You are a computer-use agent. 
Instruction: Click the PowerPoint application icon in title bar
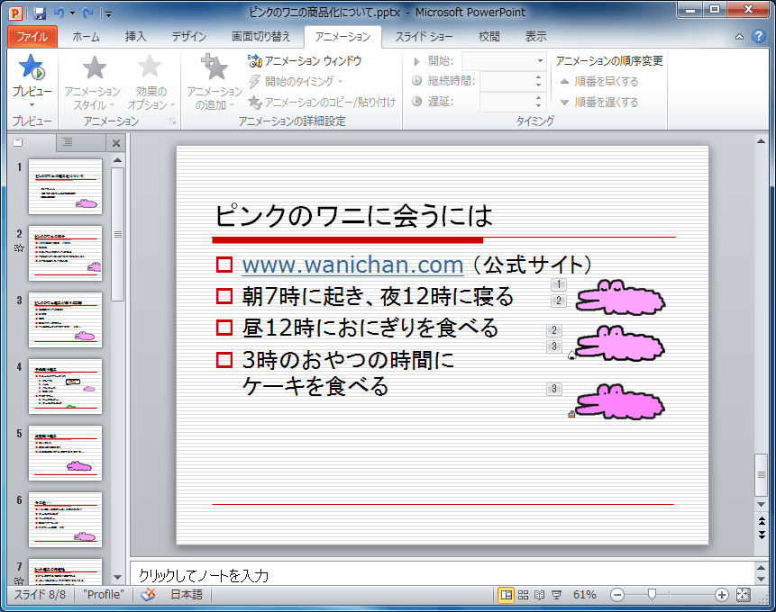(16, 13)
